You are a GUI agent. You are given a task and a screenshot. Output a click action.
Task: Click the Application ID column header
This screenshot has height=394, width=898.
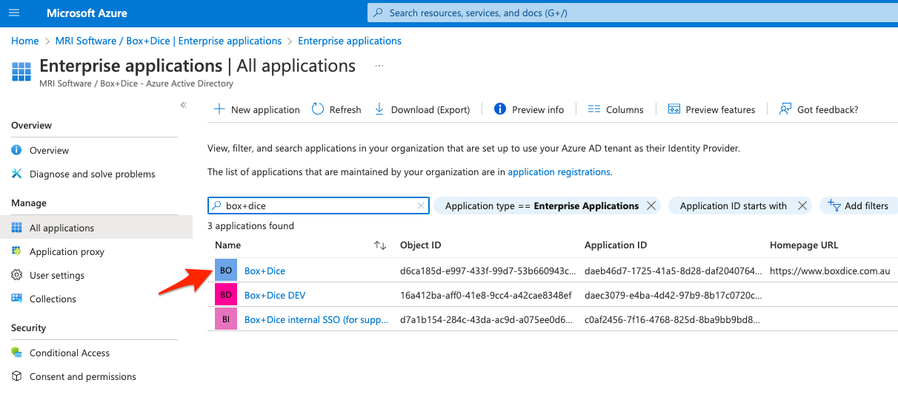click(616, 245)
